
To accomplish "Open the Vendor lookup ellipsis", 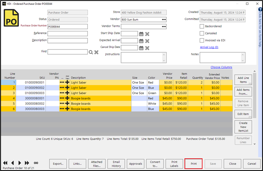I will [x=164, y=19].
